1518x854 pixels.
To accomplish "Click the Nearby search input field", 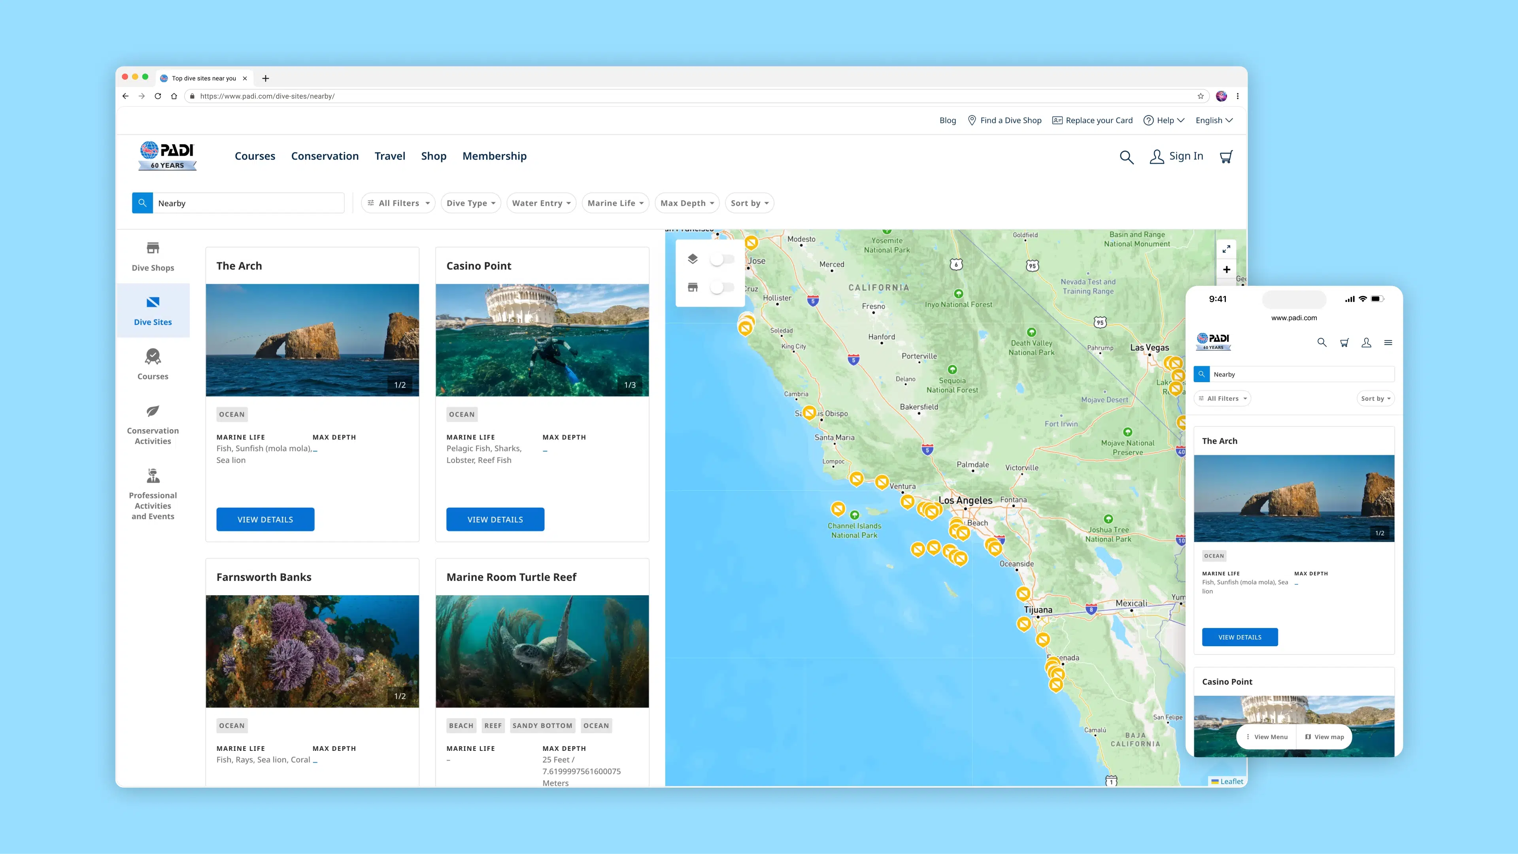I will coord(248,203).
